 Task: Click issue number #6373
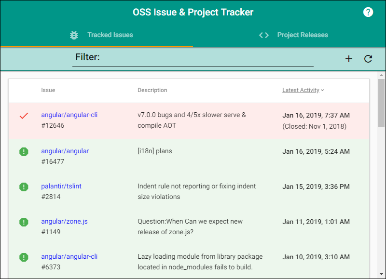[51, 267]
